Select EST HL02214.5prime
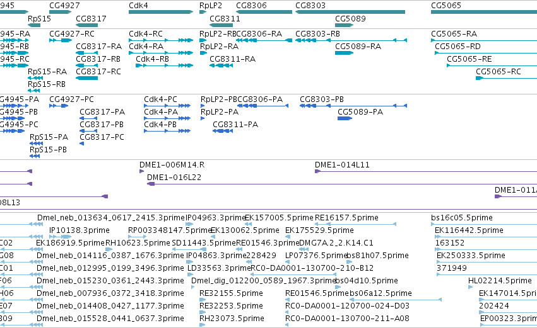This screenshot has height=328, width=537. [x=500, y=281]
